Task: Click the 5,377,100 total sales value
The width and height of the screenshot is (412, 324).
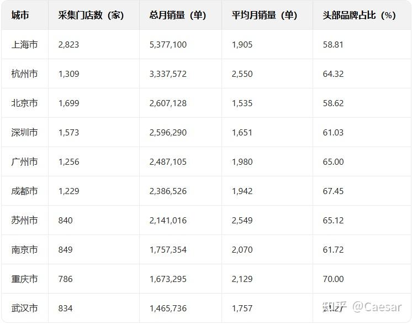Action: click(x=168, y=45)
